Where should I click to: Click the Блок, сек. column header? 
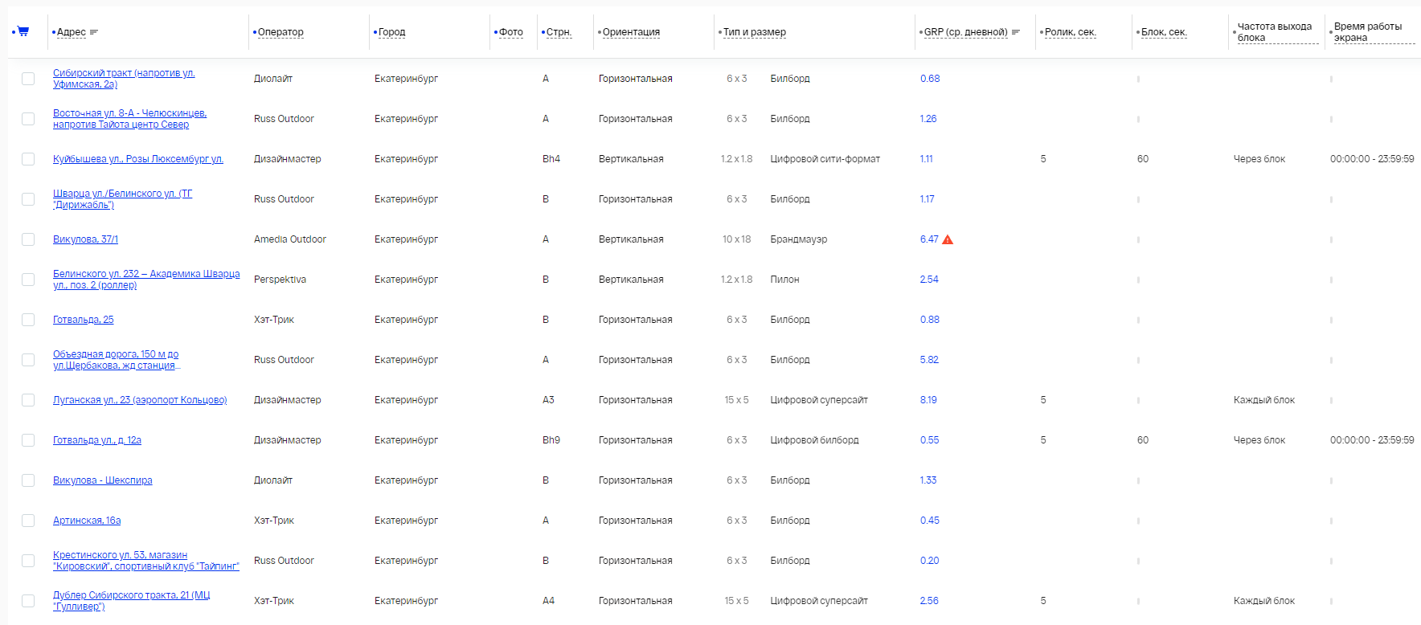click(1164, 32)
